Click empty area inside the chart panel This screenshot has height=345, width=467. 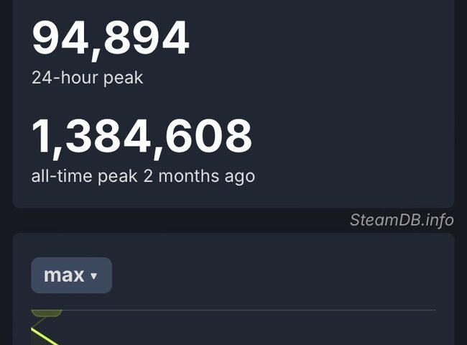click(x=268, y=274)
